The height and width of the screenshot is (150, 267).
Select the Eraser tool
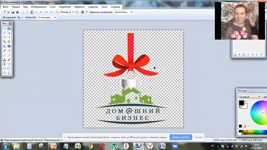pyautogui.click(x=9, y=50)
